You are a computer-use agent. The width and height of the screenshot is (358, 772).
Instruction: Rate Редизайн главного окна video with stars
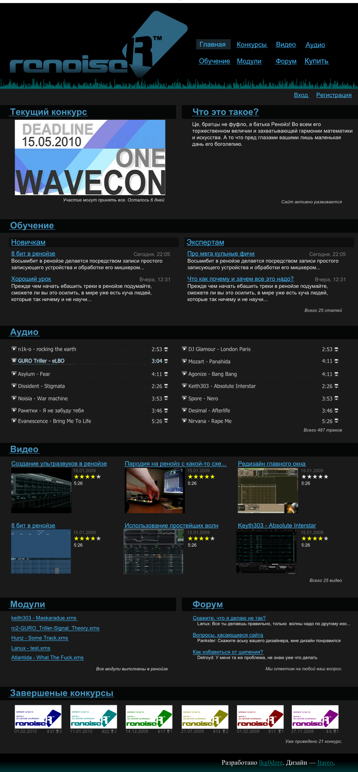[315, 477]
